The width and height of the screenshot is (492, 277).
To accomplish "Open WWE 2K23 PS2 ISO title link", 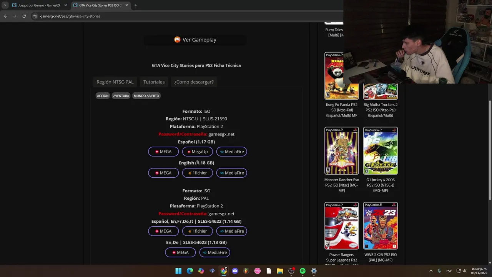I will [x=380, y=257].
